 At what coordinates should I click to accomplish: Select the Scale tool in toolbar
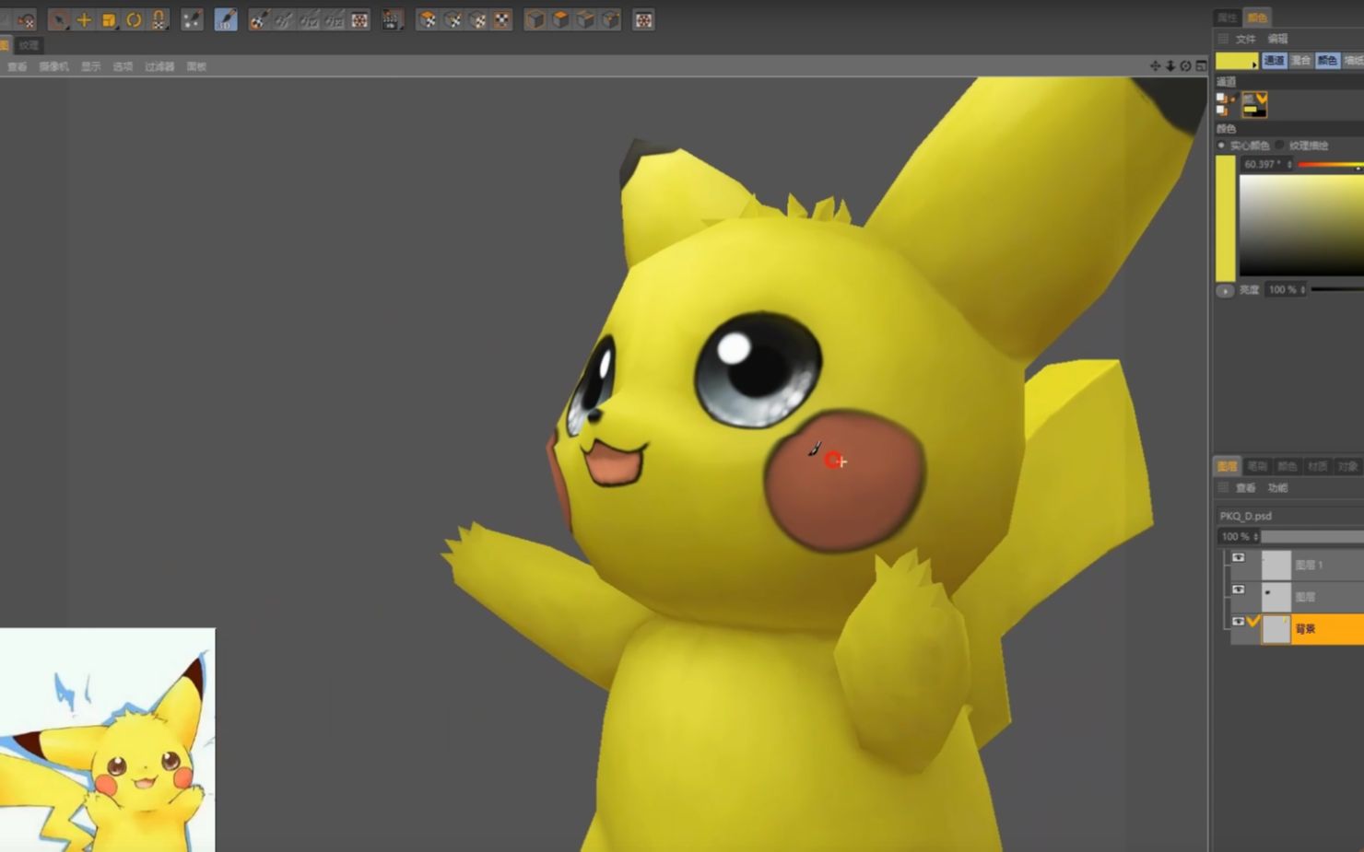(109, 19)
